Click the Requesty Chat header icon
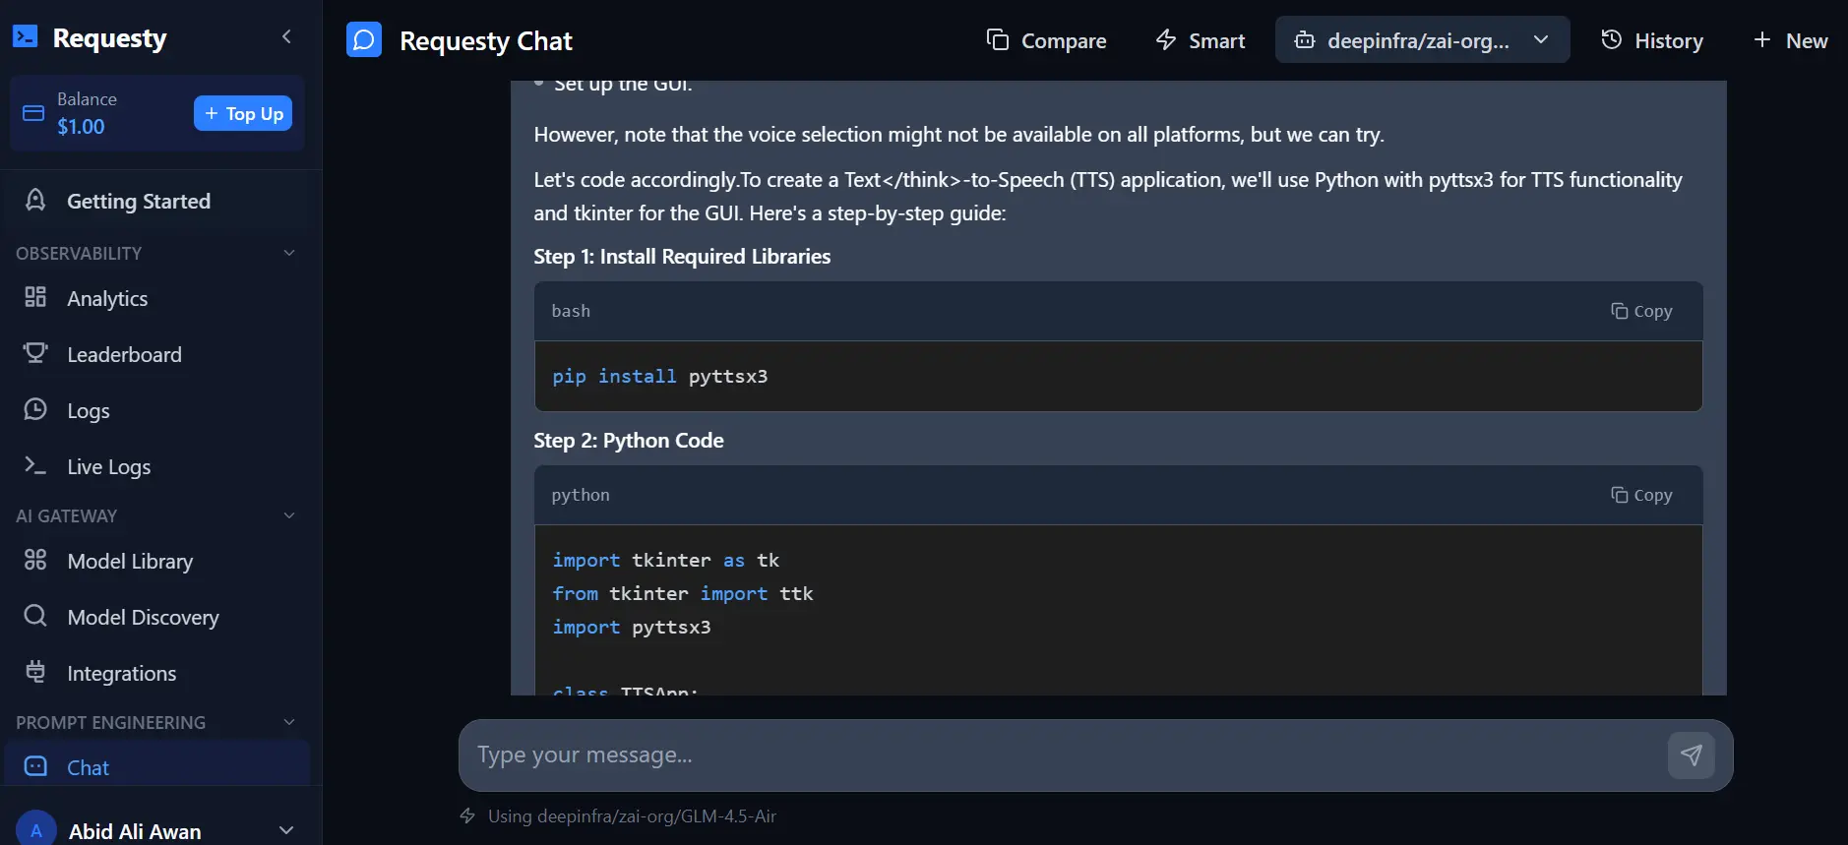 [x=364, y=40]
